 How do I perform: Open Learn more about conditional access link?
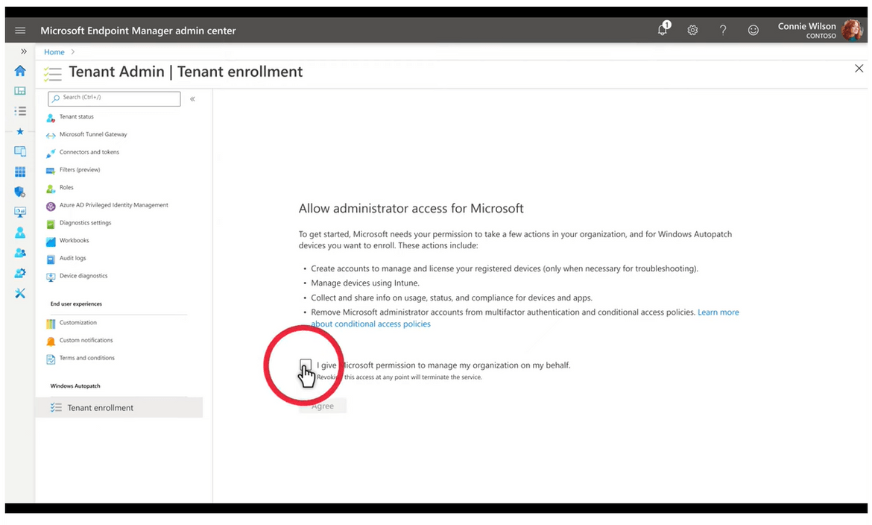pyautogui.click(x=525, y=318)
